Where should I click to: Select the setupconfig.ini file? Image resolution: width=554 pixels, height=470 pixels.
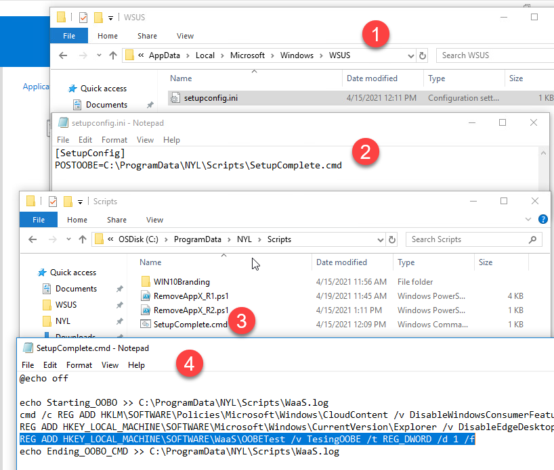point(360,98)
